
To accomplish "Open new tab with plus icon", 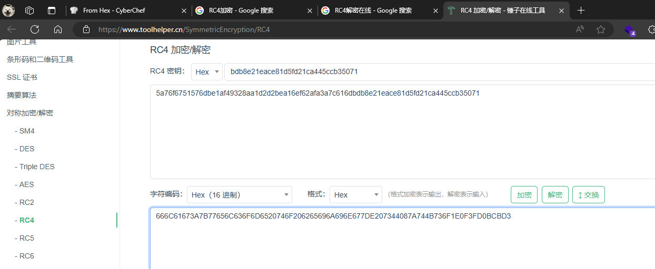I will (x=581, y=11).
